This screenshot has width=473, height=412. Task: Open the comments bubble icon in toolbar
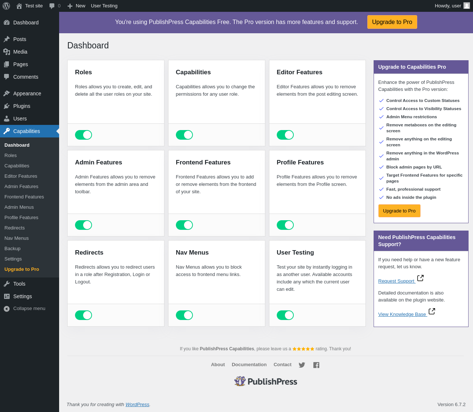click(52, 6)
